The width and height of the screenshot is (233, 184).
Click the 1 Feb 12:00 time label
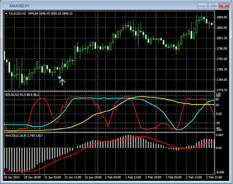click(133, 177)
